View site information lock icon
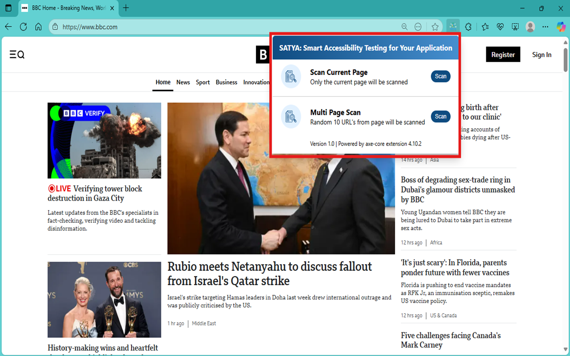 55,27
